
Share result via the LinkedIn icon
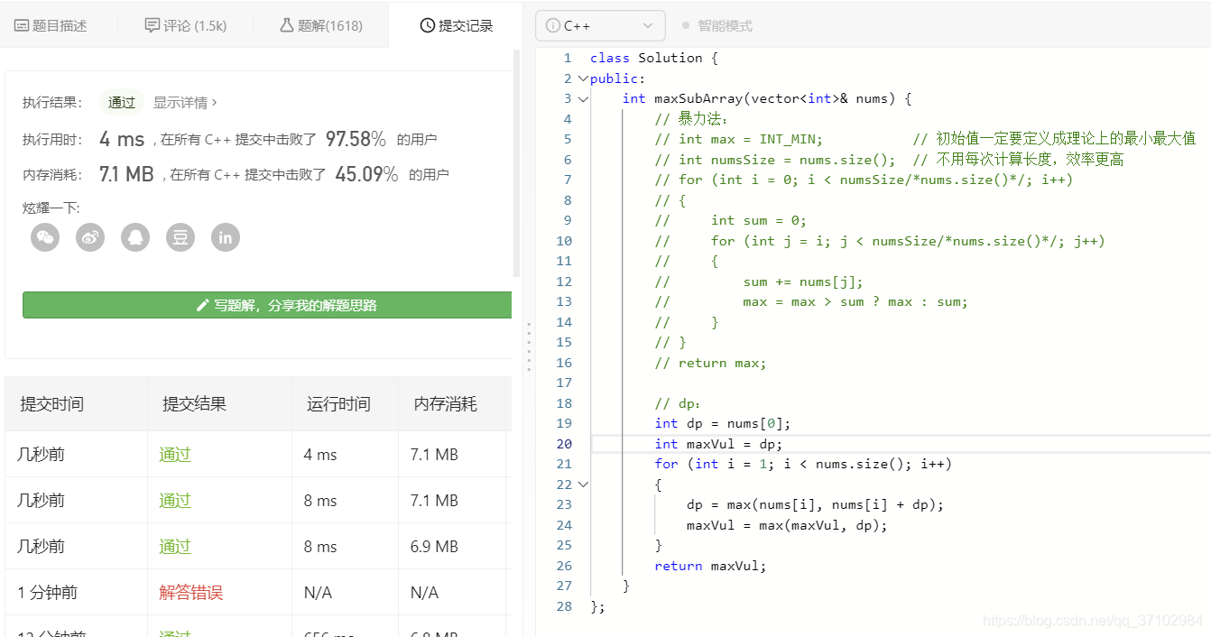pos(225,237)
